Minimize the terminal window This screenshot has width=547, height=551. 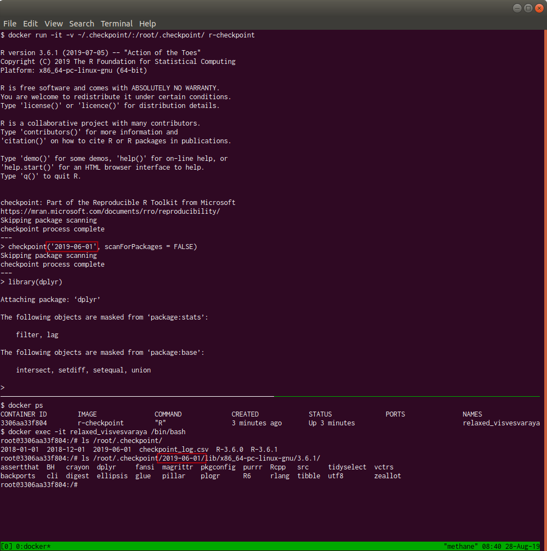click(x=517, y=8)
